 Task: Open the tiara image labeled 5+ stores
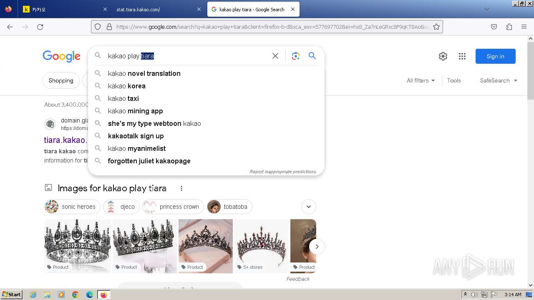262,246
